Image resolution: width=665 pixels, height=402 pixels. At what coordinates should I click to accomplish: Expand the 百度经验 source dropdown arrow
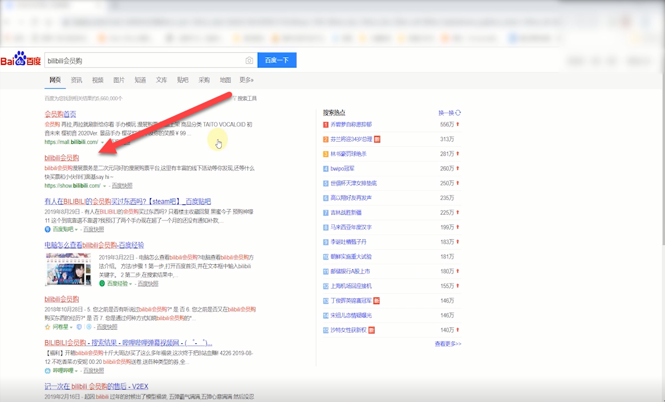pos(131,284)
